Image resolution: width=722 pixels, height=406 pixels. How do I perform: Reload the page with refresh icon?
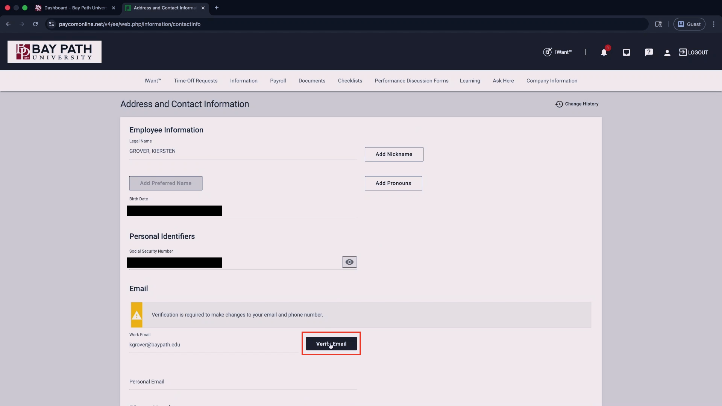(35, 24)
